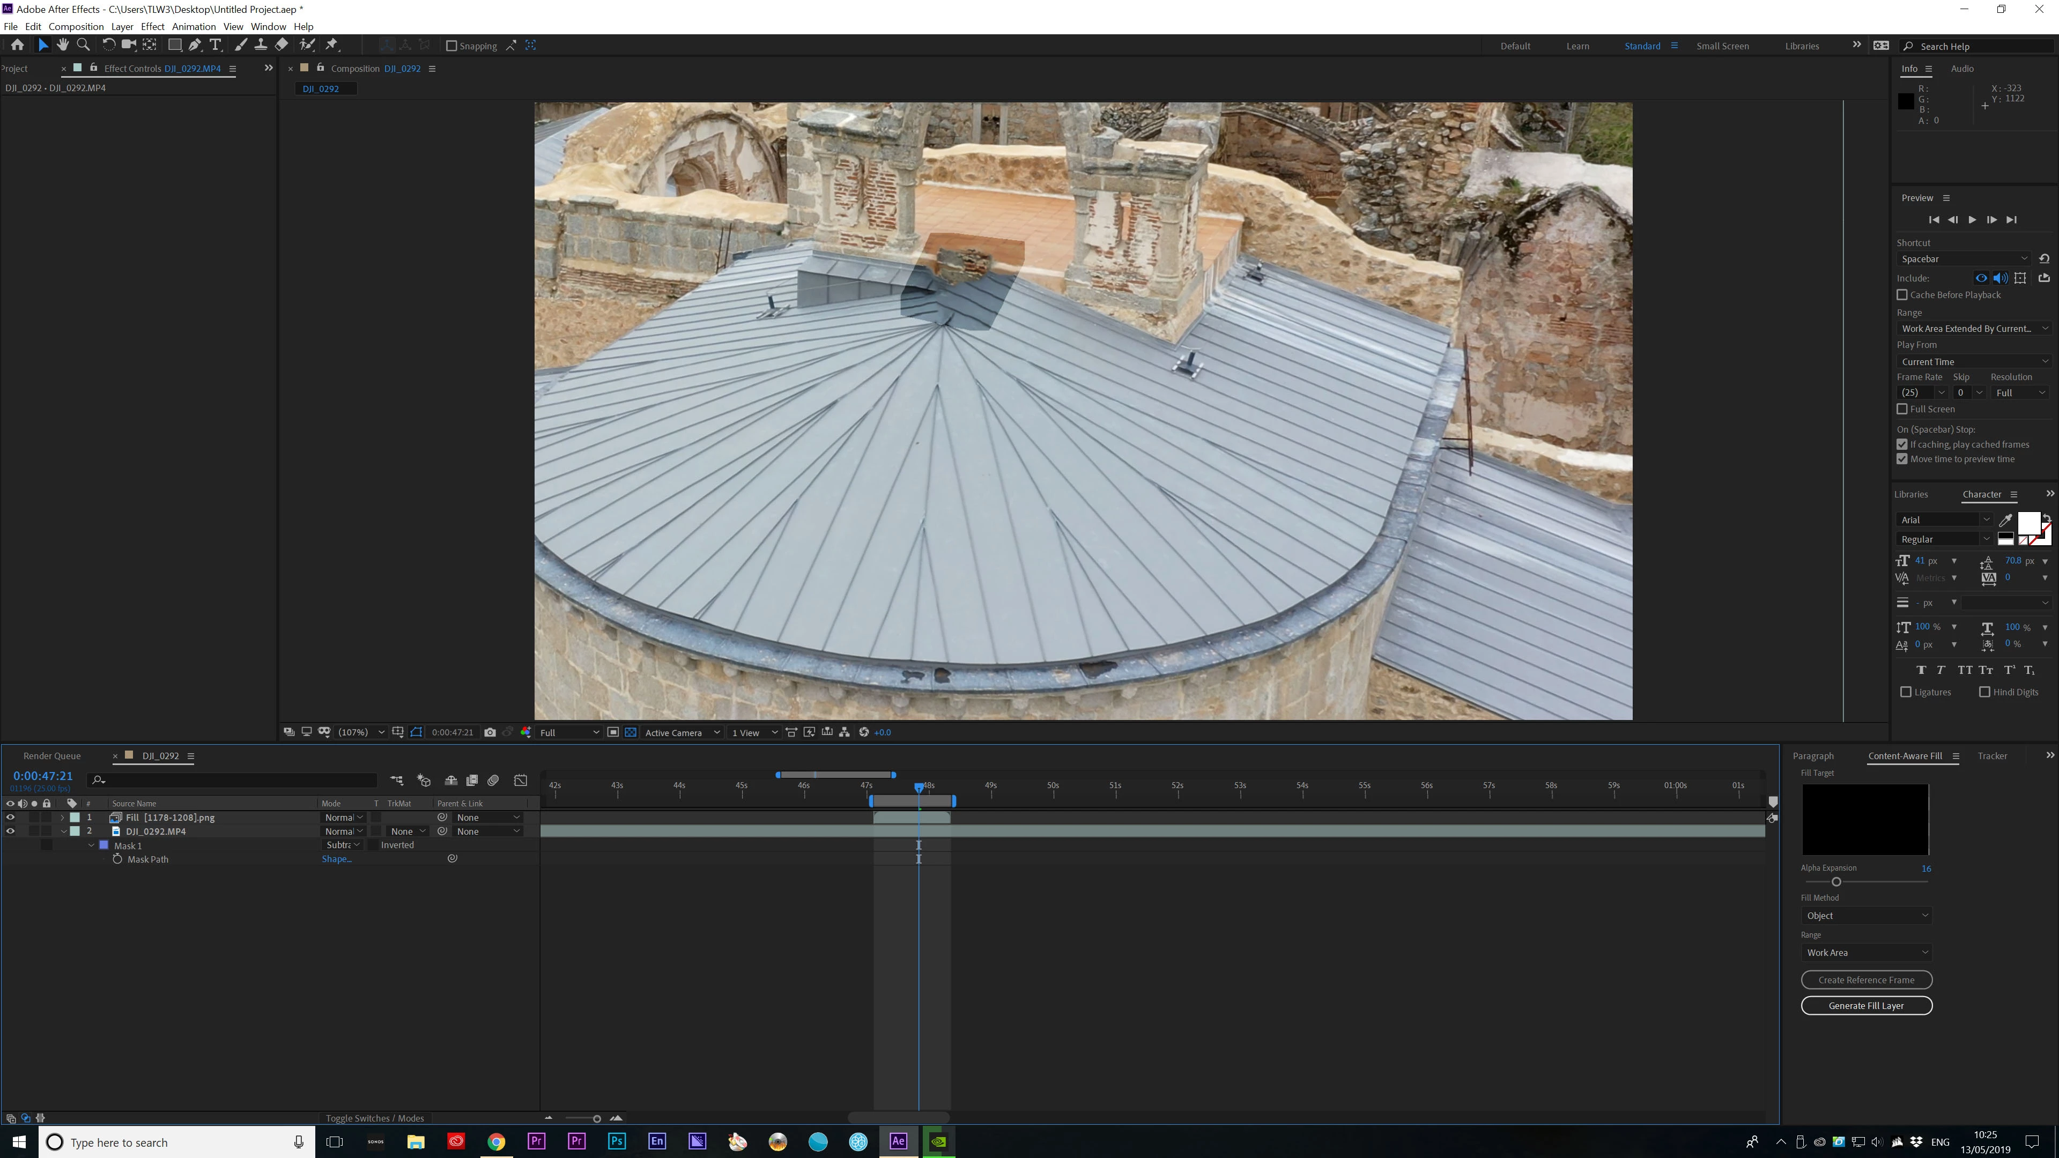Adjust the Alpha Expansion slider
Image resolution: width=2059 pixels, height=1158 pixels.
[1836, 881]
